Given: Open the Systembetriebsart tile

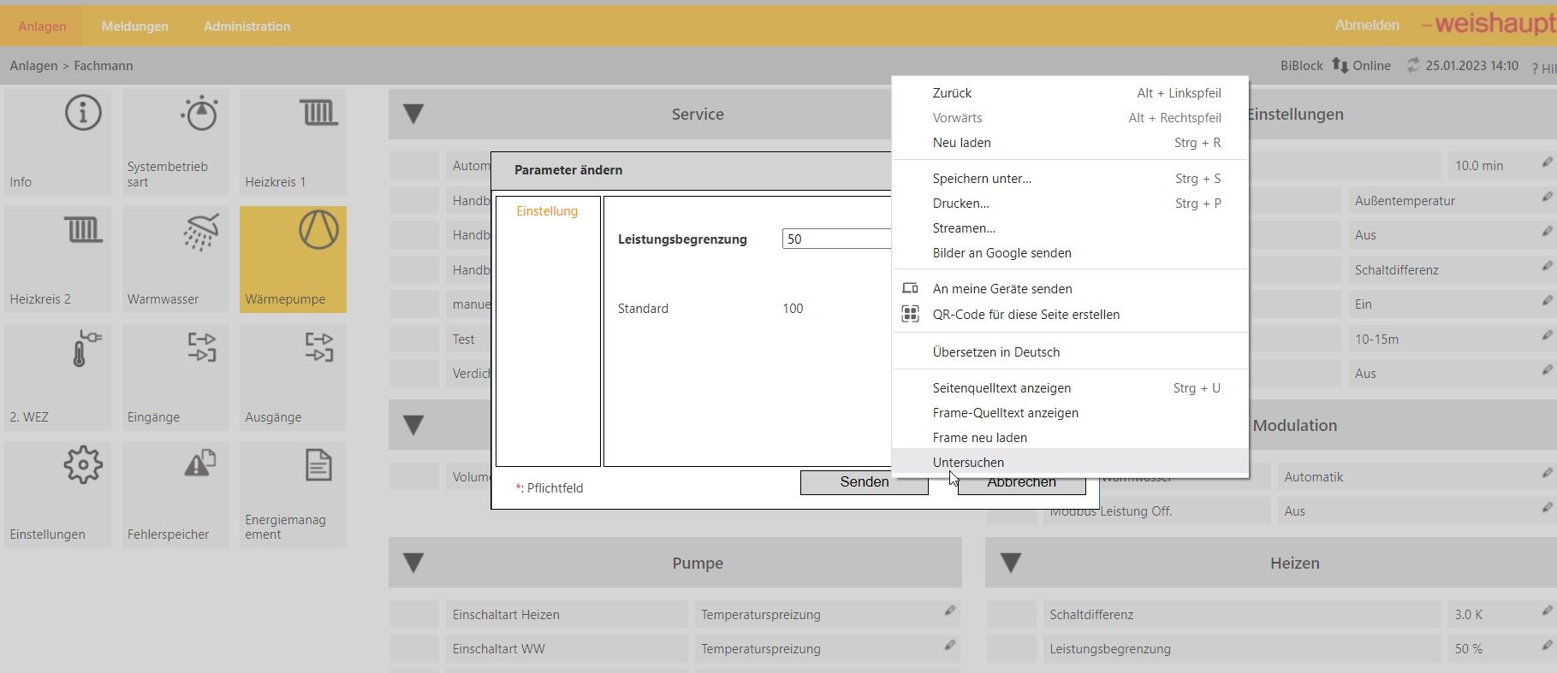Looking at the screenshot, I should 175,142.
